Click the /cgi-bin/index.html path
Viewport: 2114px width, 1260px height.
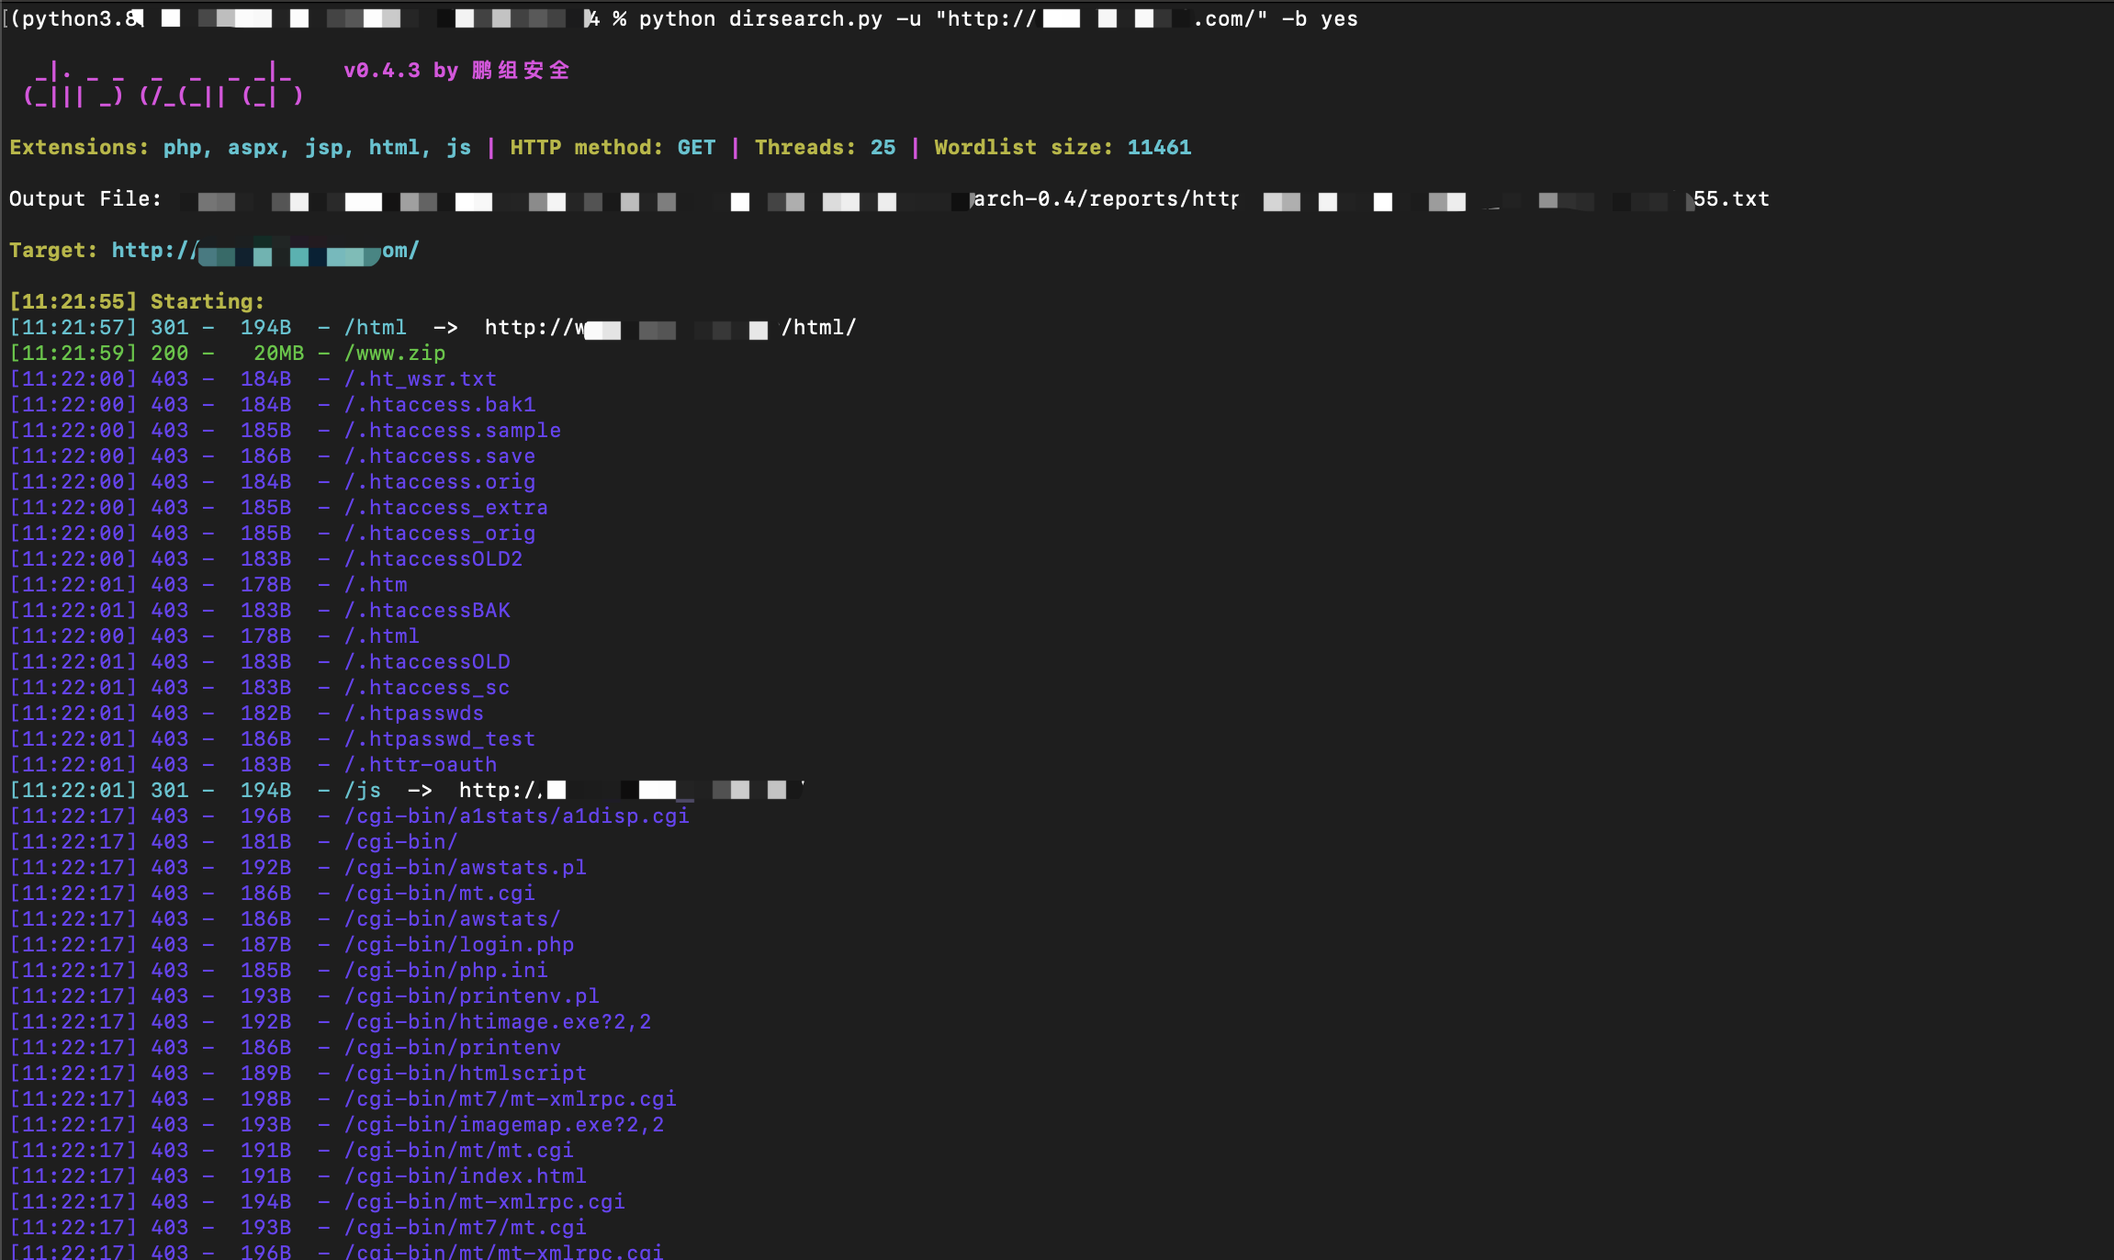(x=466, y=1176)
